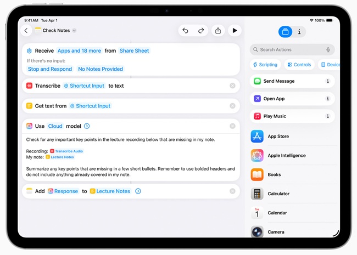
Task: Focus the Search Actions field
Action: point(292,49)
